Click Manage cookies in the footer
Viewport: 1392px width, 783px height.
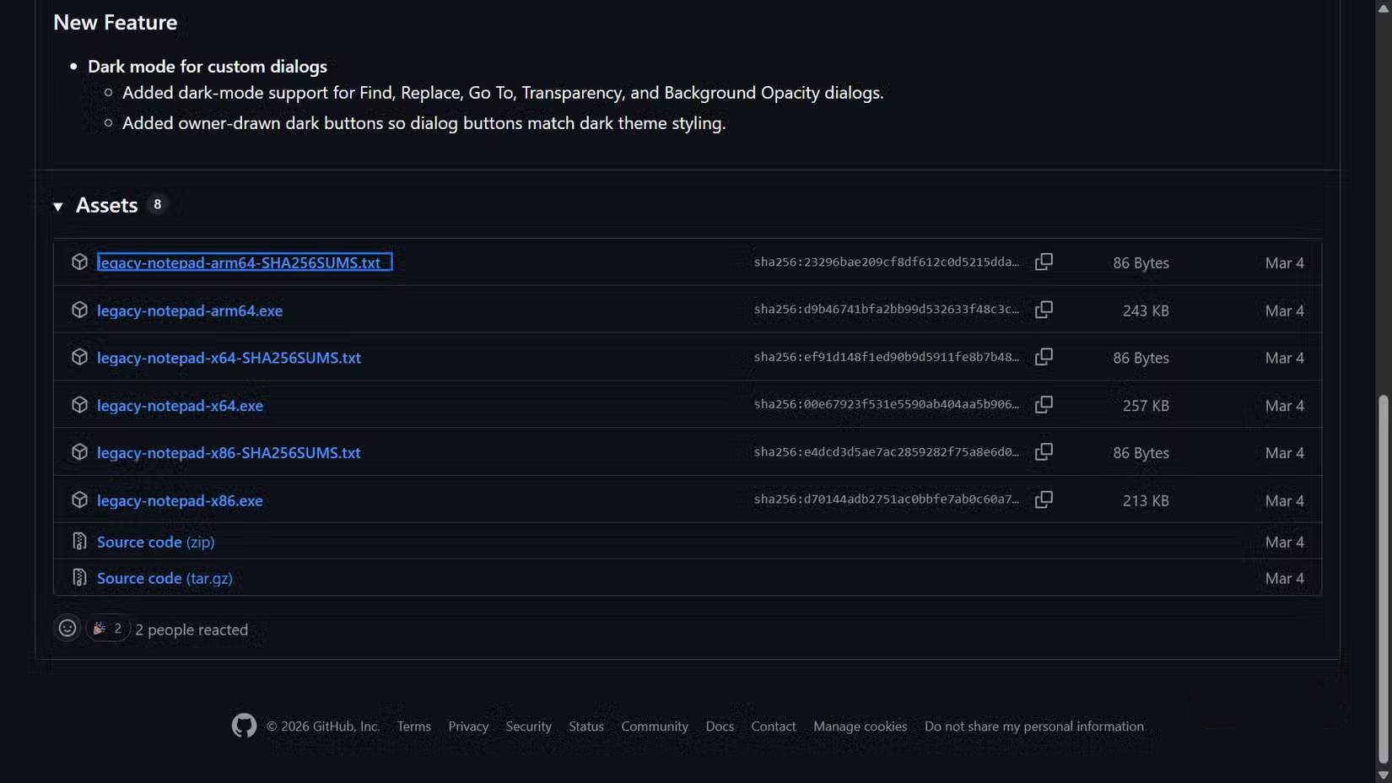pyautogui.click(x=861, y=726)
